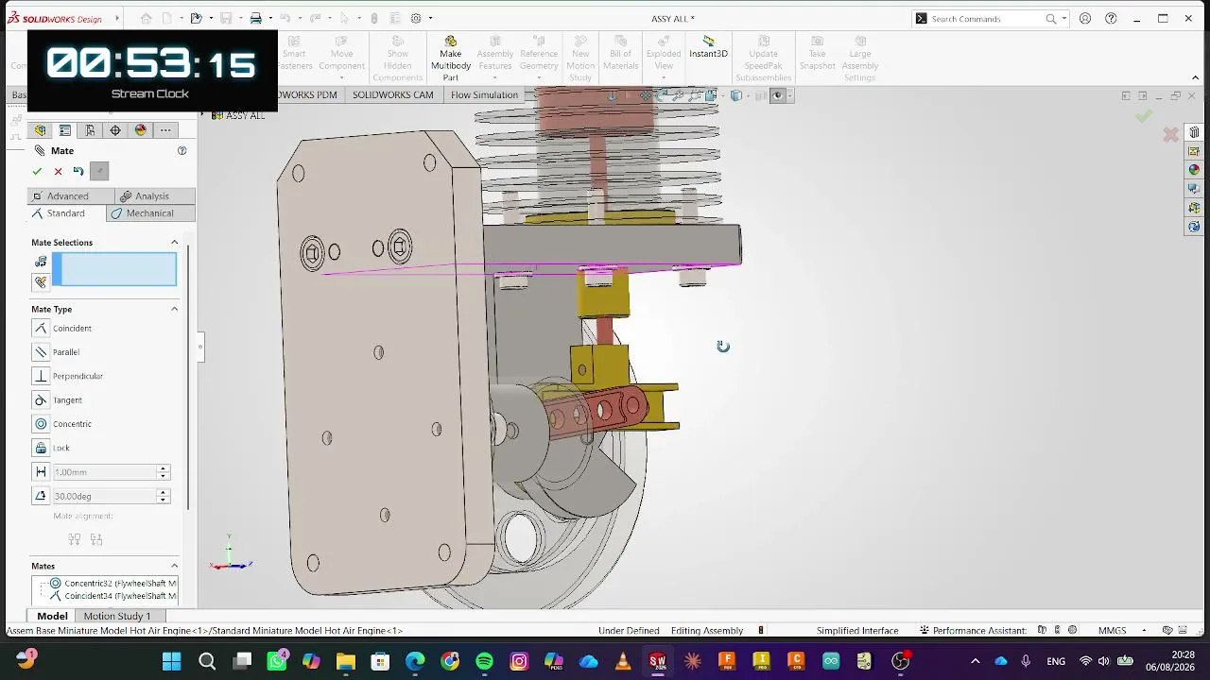Open the Hide/Show Items dropdown arrow
This screenshot has height=680, width=1210.
coord(788,95)
